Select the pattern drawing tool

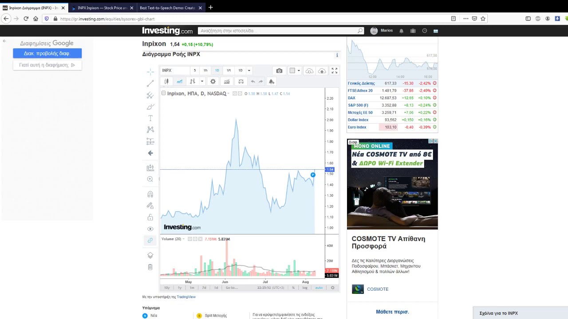pos(150,129)
